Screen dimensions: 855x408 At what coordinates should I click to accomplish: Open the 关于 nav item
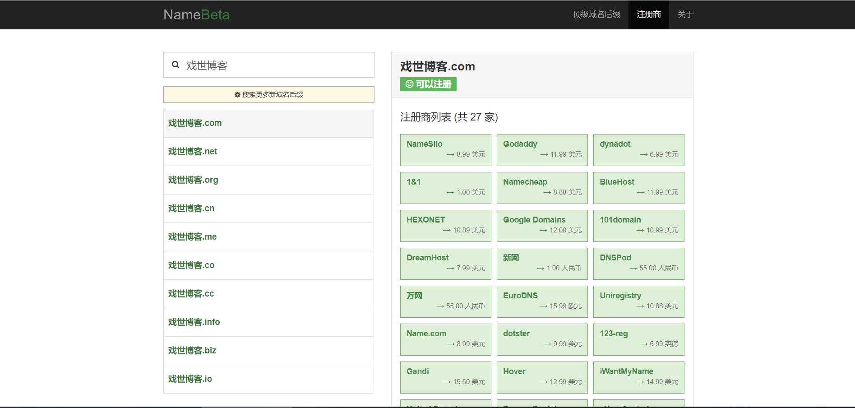coord(685,14)
